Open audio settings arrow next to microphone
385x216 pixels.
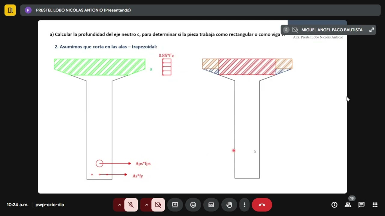[119, 205]
